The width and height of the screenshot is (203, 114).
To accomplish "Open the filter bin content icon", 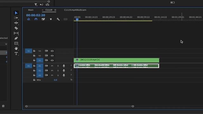I will pyautogui.click(x=36, y=5).
